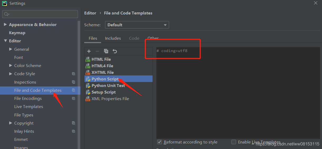The height and width of the screenshot is (149, 322).
Task: Switch to the Other tab
Action: (153, 38)
